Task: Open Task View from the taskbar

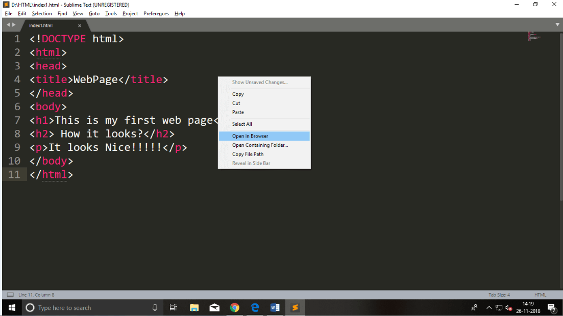Action: pos(173,308)
